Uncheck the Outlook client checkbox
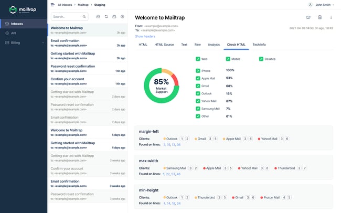 [x=198, y=93]
